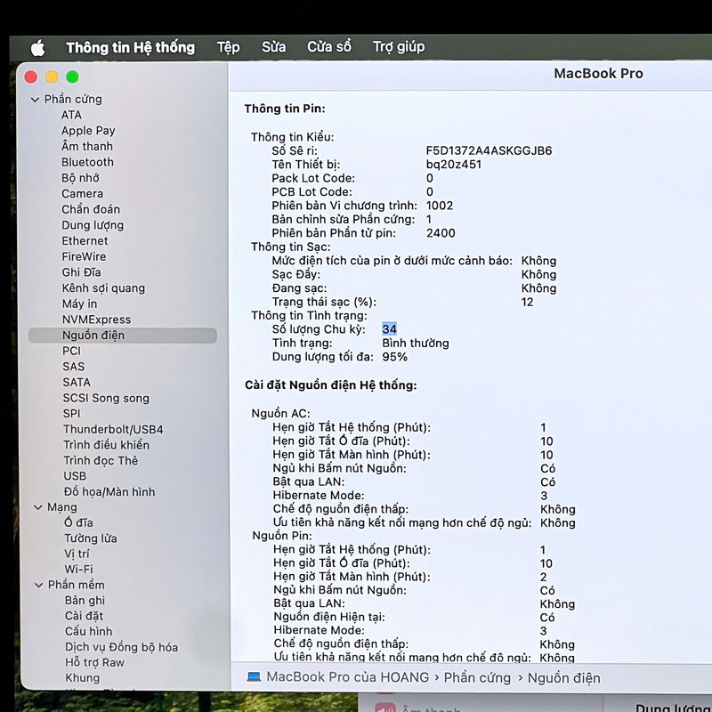712x712 pixels.
Task: Select Âm thanh in the sidebar
Action: [x=87, y=146]
